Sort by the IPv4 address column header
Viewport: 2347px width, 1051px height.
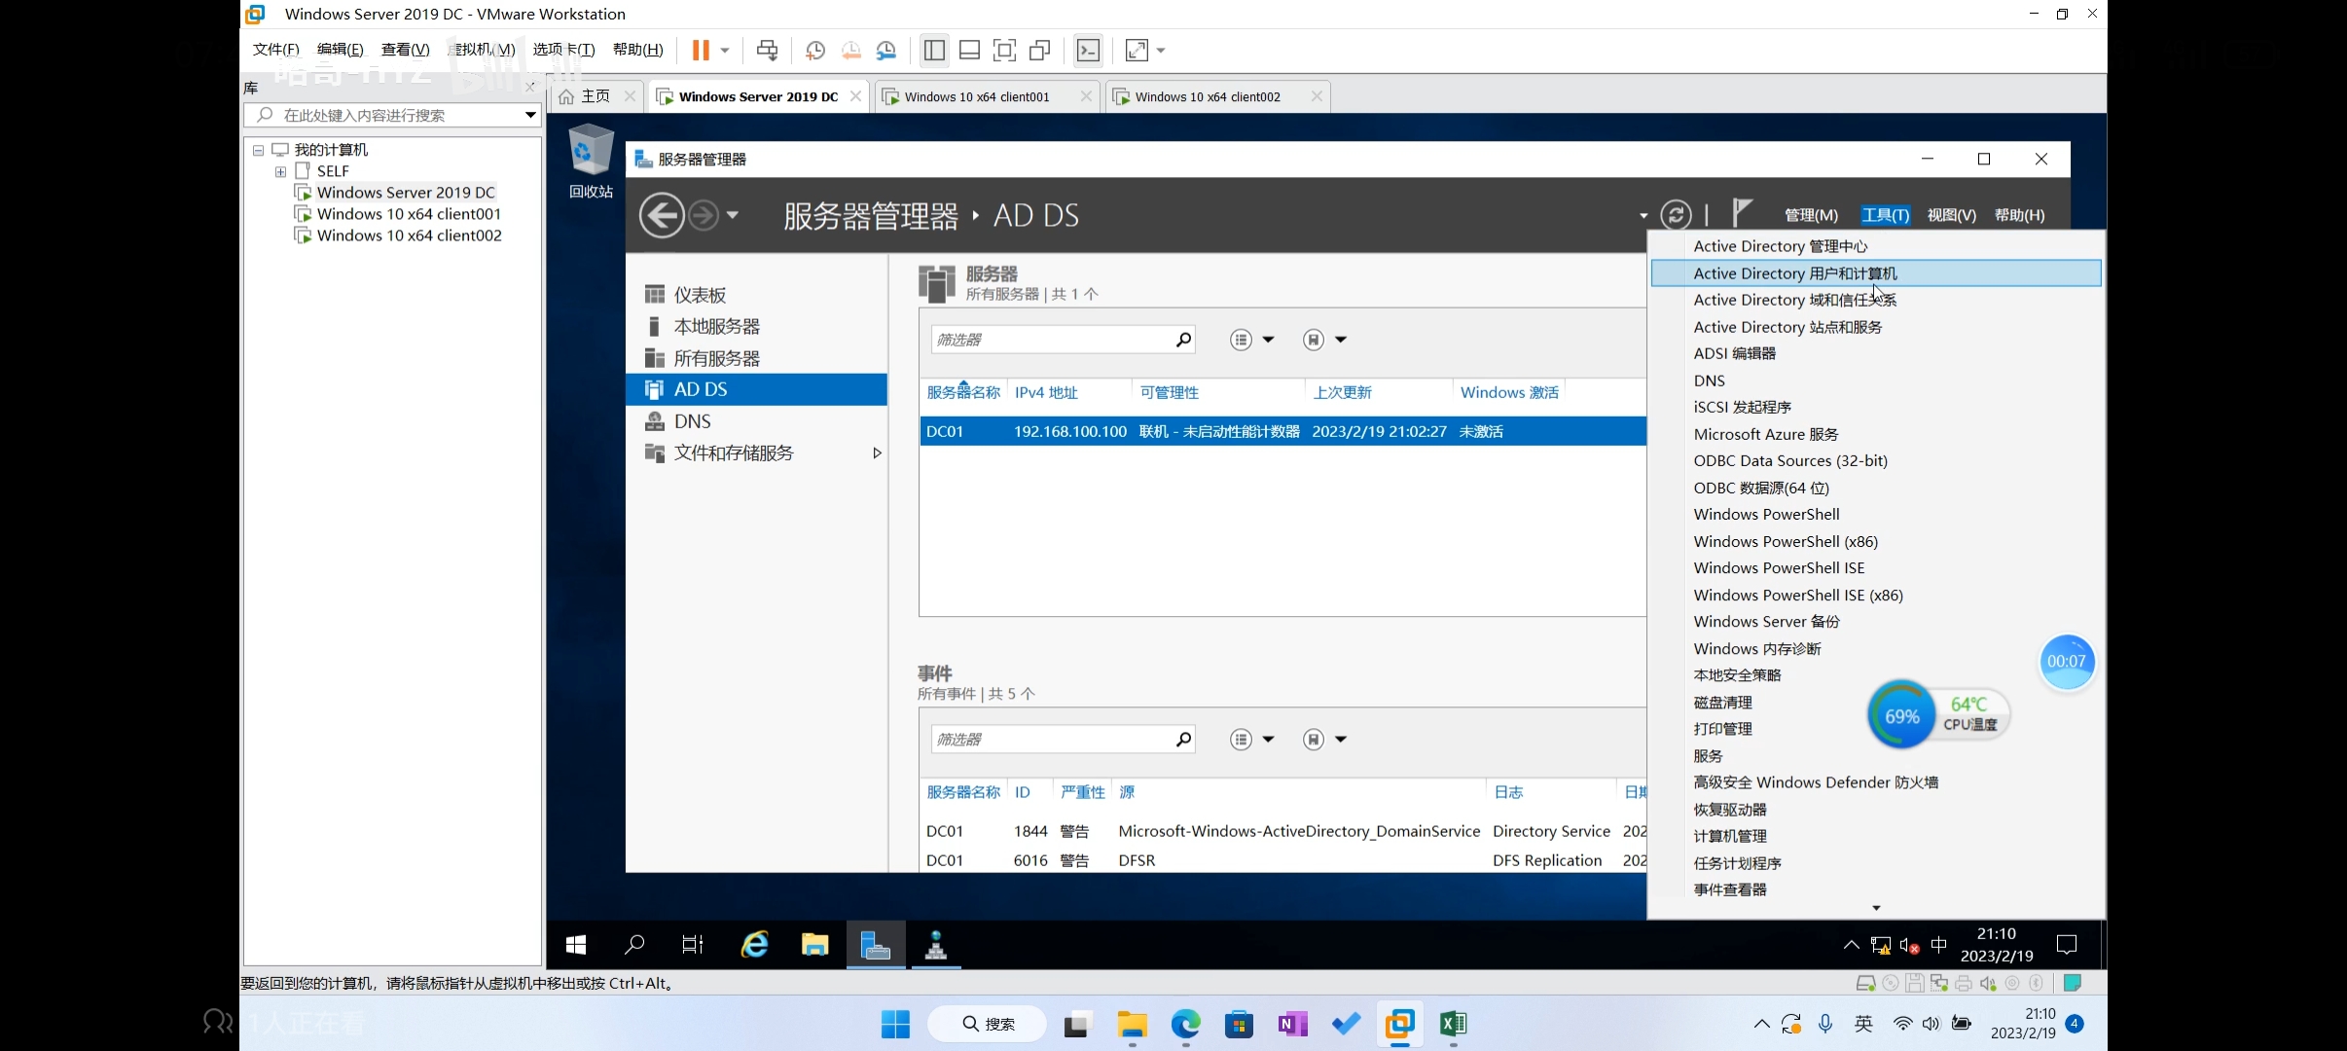tap(1046, 392)
